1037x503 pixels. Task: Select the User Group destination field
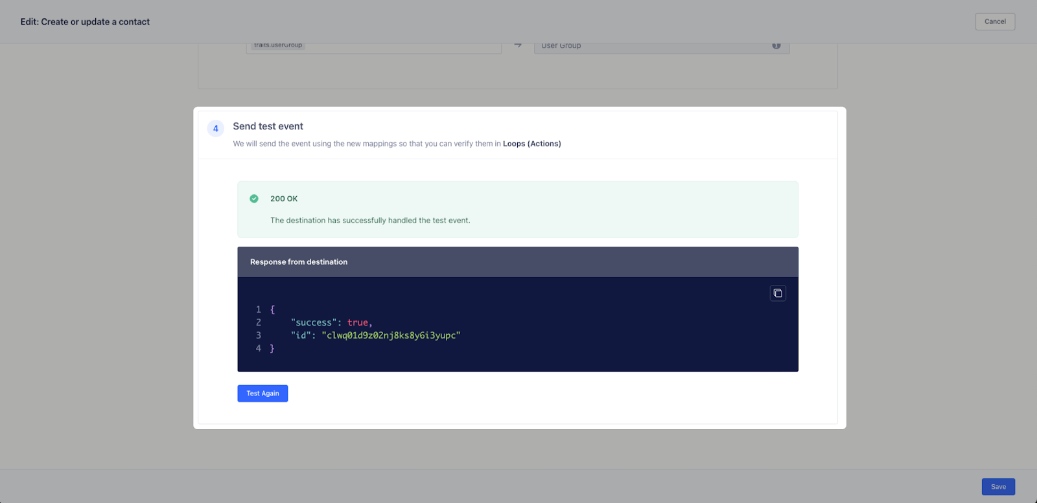(662, 47)
